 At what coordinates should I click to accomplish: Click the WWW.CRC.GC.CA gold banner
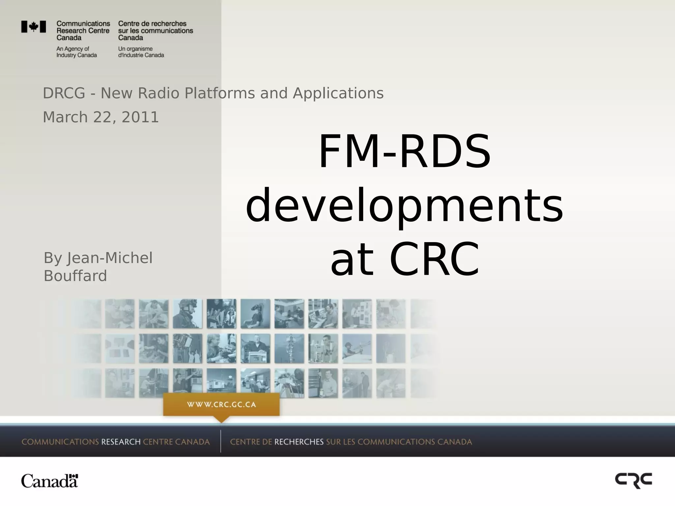point(221,405)
